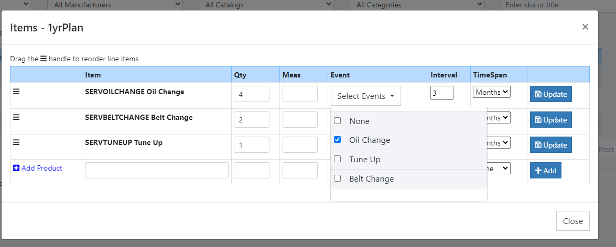Click drag handle for Oil Change row
616x247 pixels.
tap(16, 92)
